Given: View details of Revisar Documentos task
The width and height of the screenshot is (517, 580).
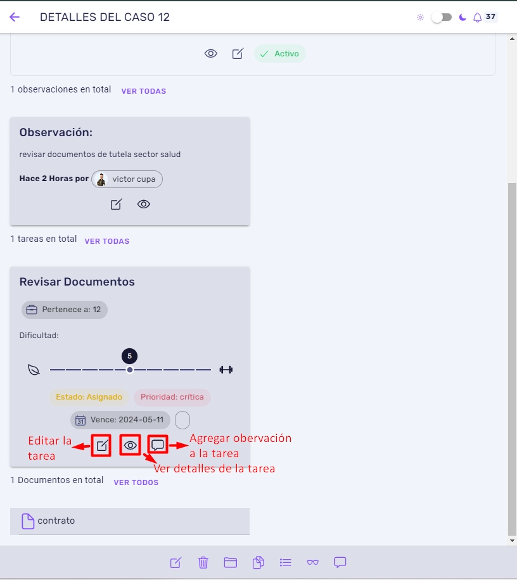Looking at the screenshot, I should click(x=130, y=445).
